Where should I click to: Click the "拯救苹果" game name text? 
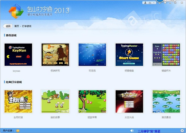92,117
